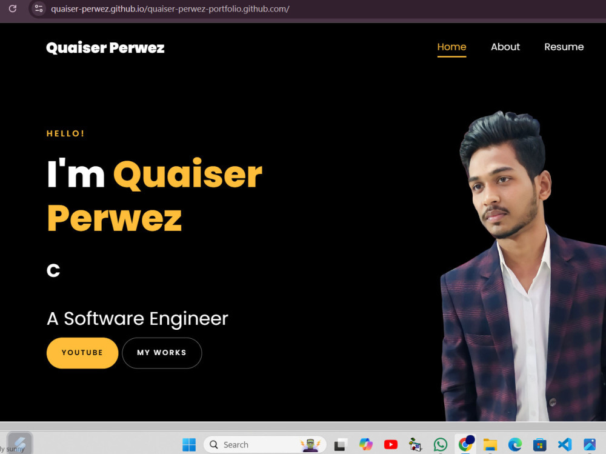The image size is (606, 454).
Task: Open the Resume nav link
Action: (564, 47)
